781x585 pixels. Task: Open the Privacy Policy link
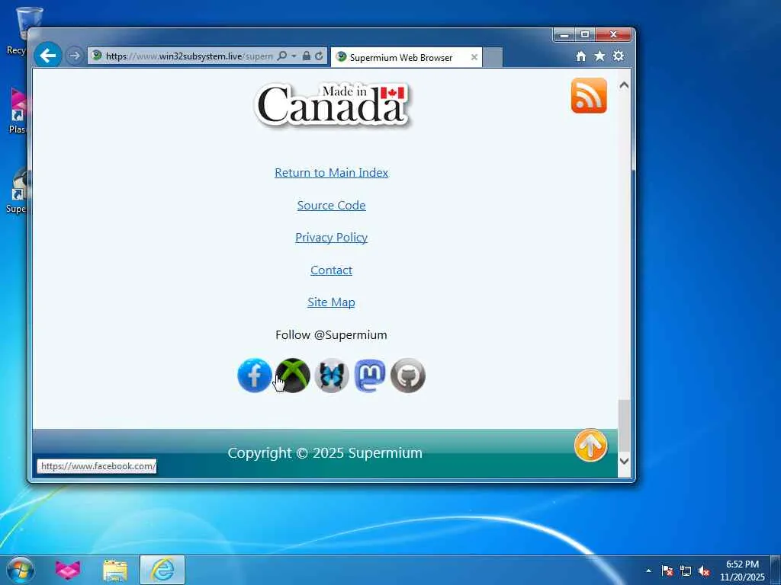(331, 238)
